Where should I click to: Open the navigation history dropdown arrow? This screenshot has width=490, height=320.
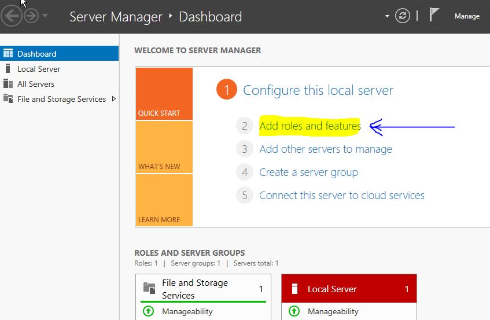(x=45, y=15)
